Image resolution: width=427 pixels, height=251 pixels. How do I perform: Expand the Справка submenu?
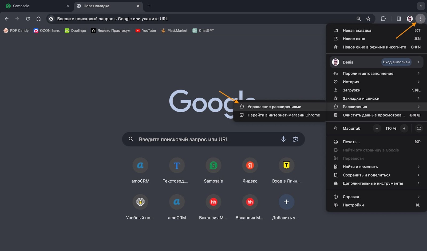click(x=377, y=197)
